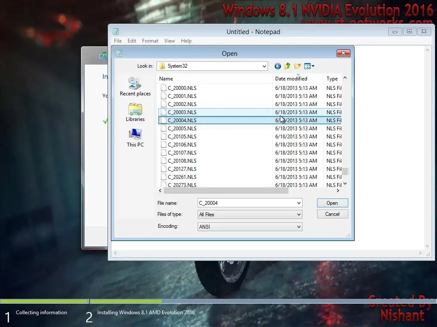This screenshot has width=437, height=327.
Task: Select the file C_20003.NLS
Action: [182, 112]
